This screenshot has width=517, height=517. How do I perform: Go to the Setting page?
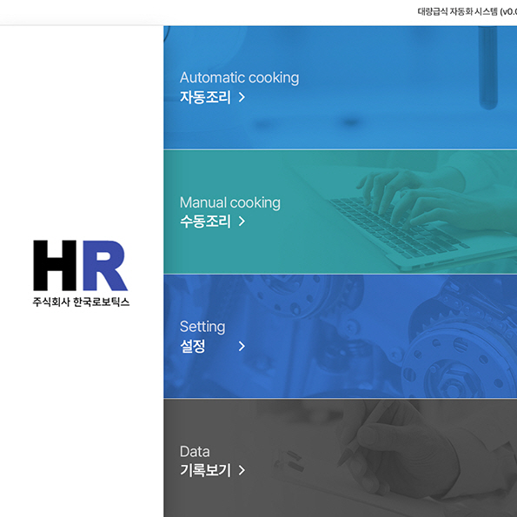(x=341, y=336)
